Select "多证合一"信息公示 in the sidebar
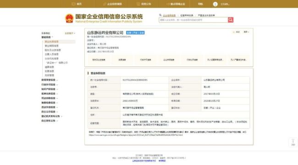Image resolution: width=298 pixels, height=165 pixels. (57, 63)
